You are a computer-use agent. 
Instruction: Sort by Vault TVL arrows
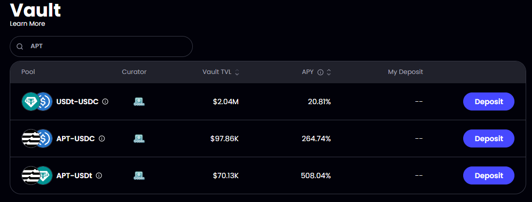click(237, 72)
